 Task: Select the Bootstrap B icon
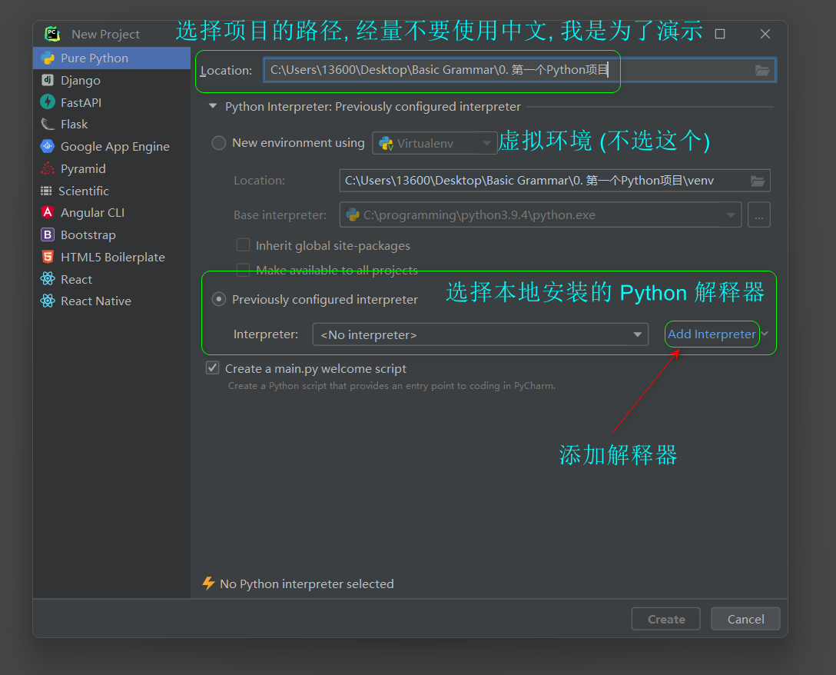point(48,234)
